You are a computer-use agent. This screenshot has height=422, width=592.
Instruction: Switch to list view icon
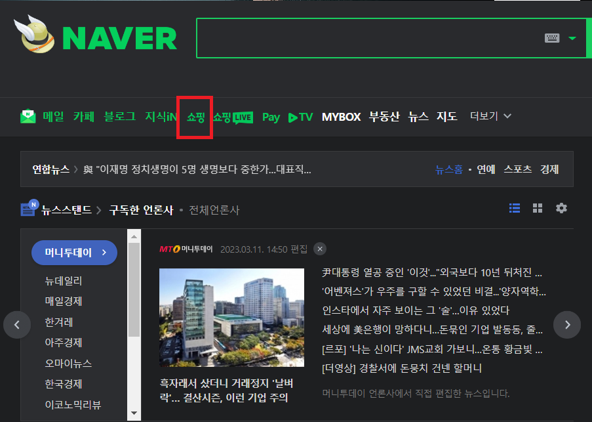[x=515, y=208]
